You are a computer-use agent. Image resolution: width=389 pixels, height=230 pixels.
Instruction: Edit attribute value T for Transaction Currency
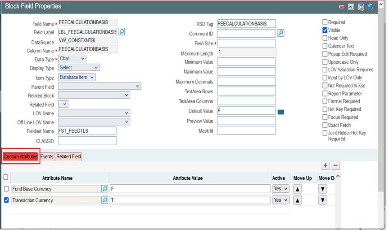click(x=190, y=200)
